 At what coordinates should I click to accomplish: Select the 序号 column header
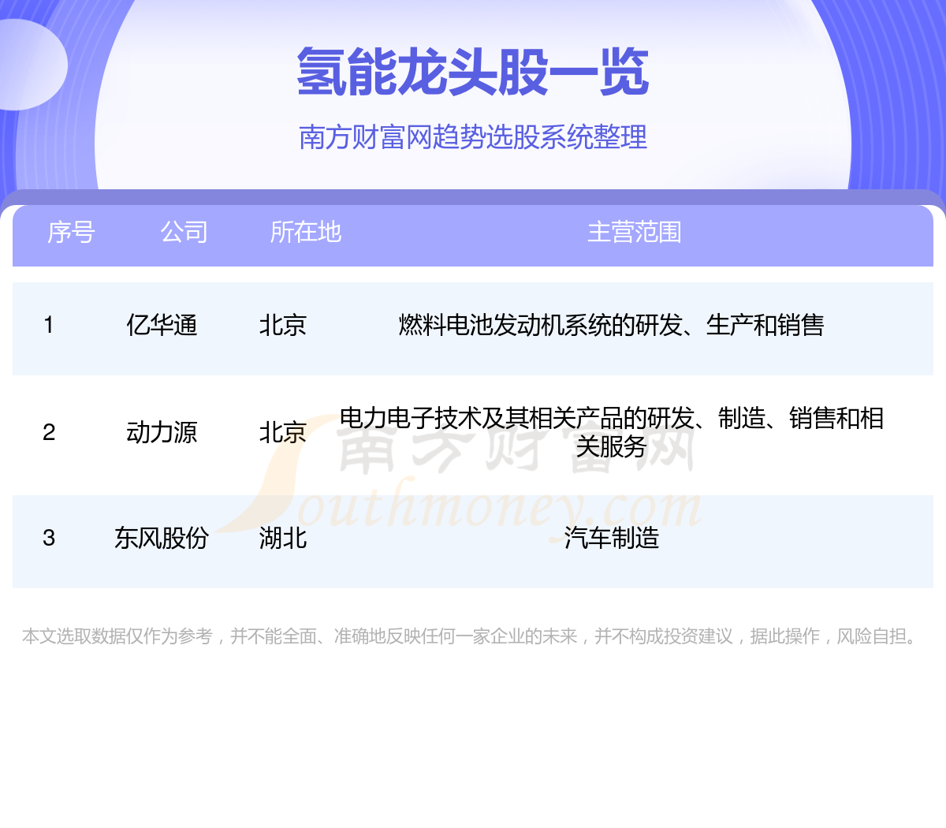(71, 232)
